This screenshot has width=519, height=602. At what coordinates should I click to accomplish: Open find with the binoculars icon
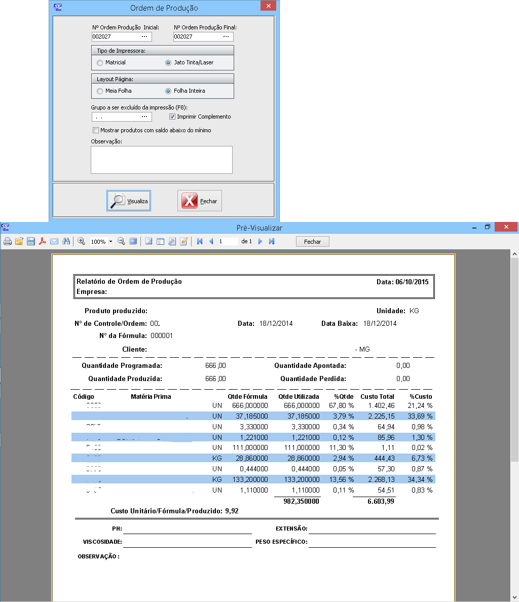click(66, 242)
